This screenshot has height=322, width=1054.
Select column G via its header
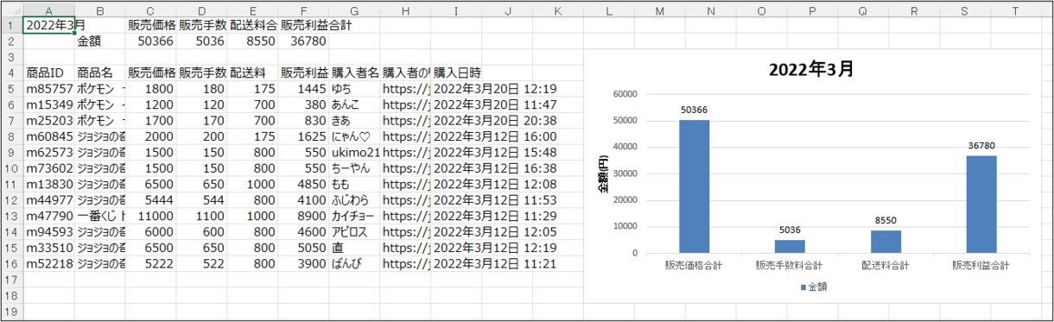(354, 9)
